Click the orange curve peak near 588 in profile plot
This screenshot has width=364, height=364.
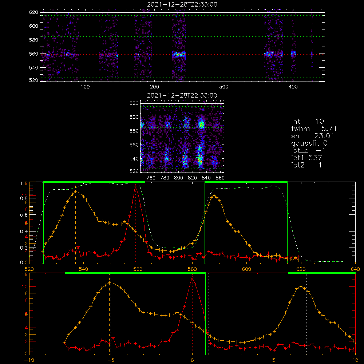click(214, 195)
